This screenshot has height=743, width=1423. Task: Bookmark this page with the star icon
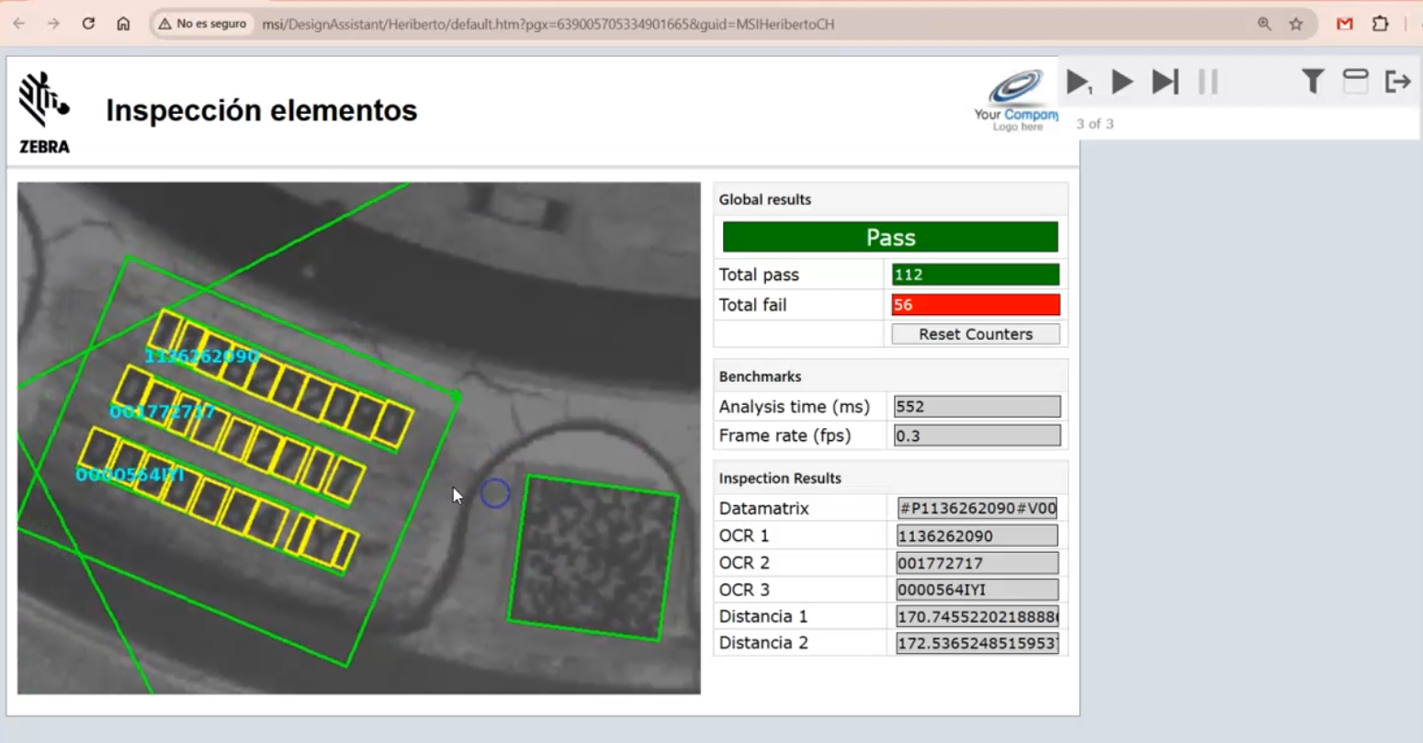point(1295,24)
